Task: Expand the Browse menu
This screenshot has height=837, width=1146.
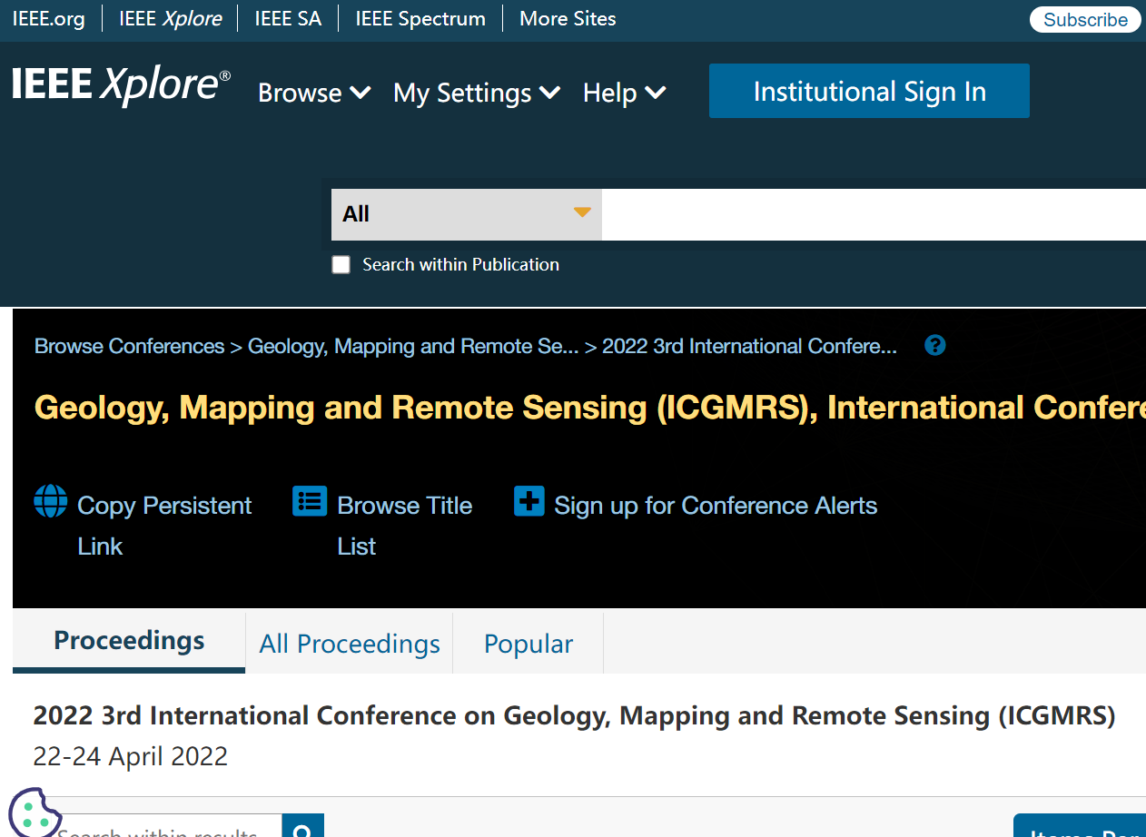Action: click(x=314, y=93)
